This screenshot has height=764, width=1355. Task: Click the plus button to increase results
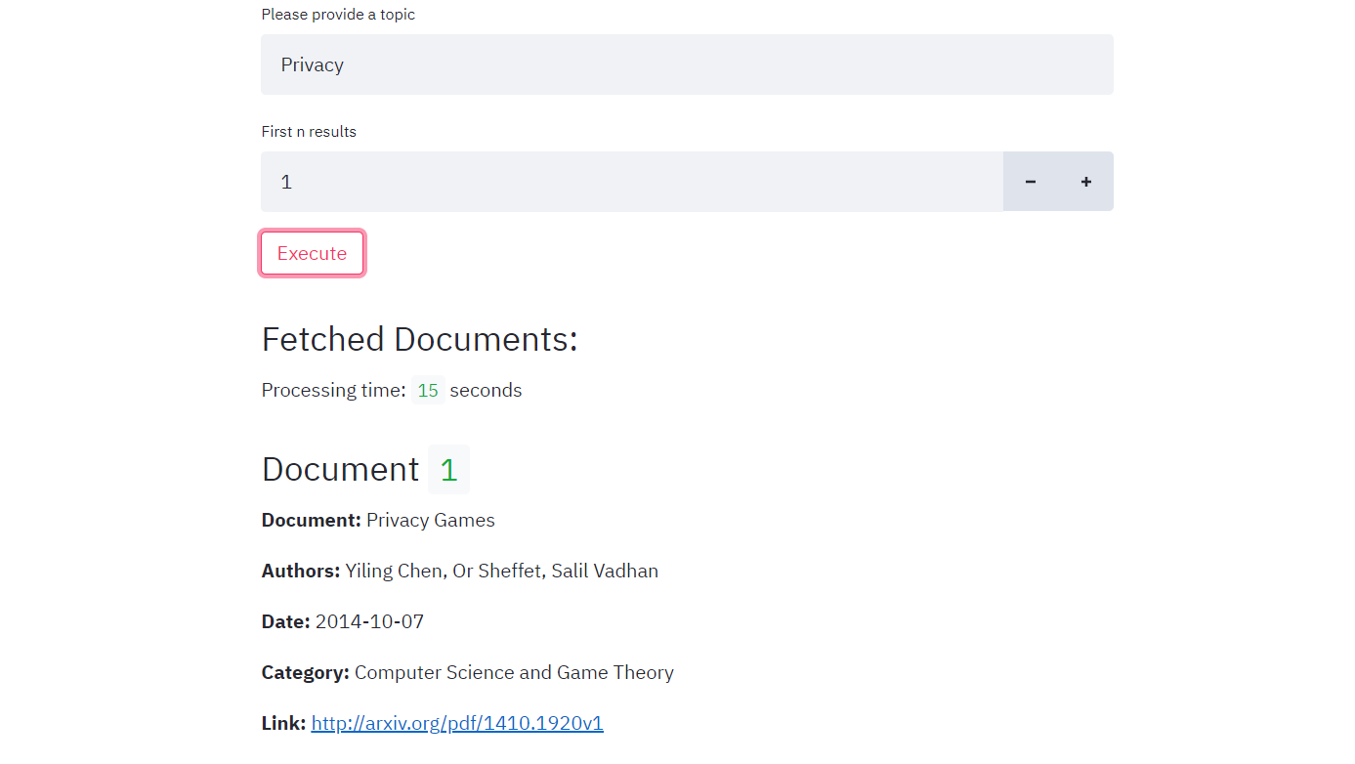[1085, 182]
